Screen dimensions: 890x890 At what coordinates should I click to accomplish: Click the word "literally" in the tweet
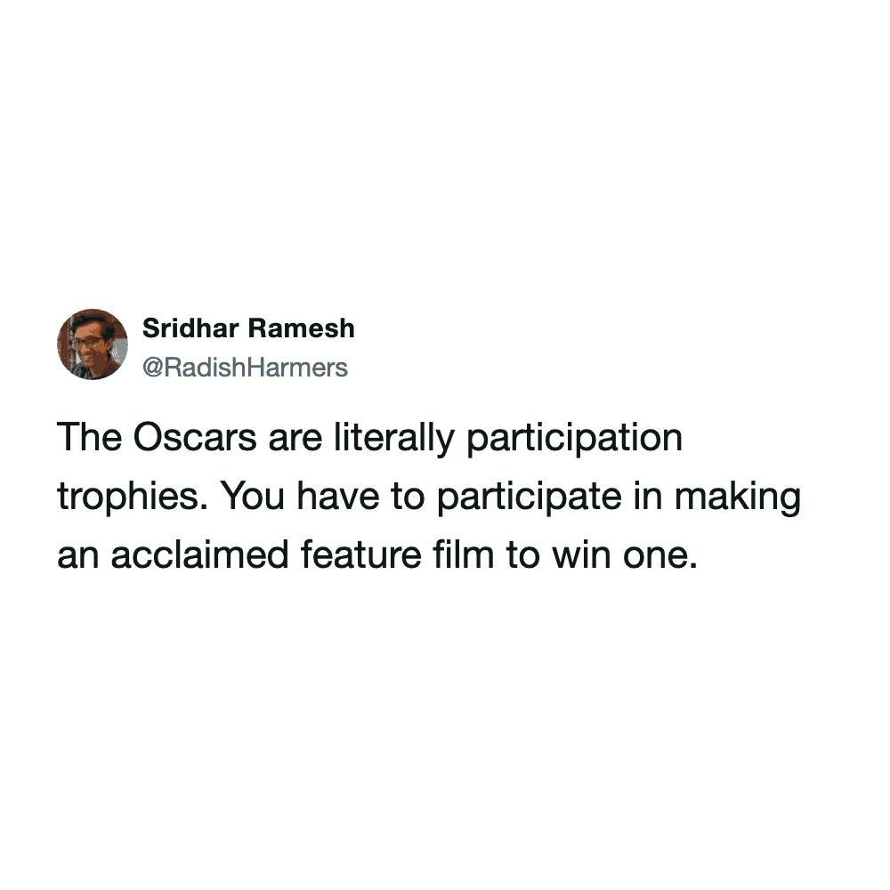click(x=366, y=441)
